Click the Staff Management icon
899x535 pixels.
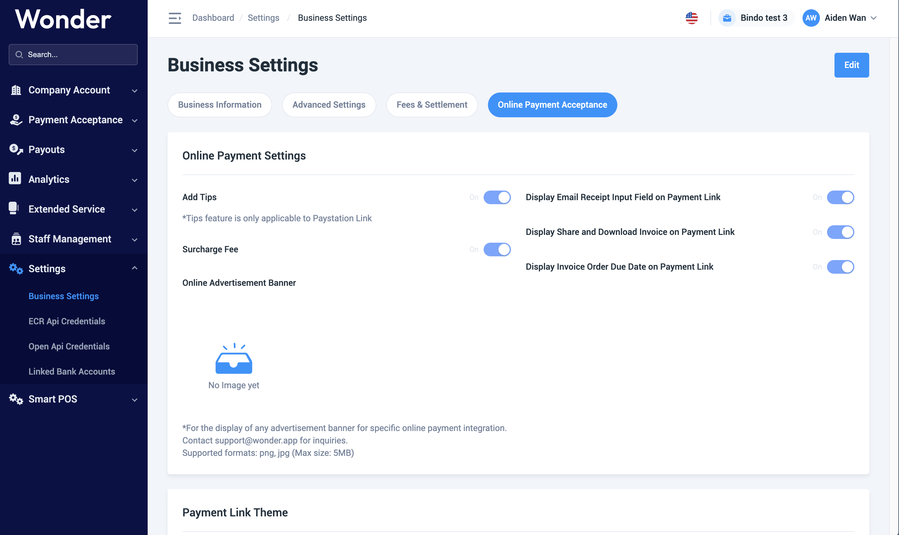tap(16, 239)
